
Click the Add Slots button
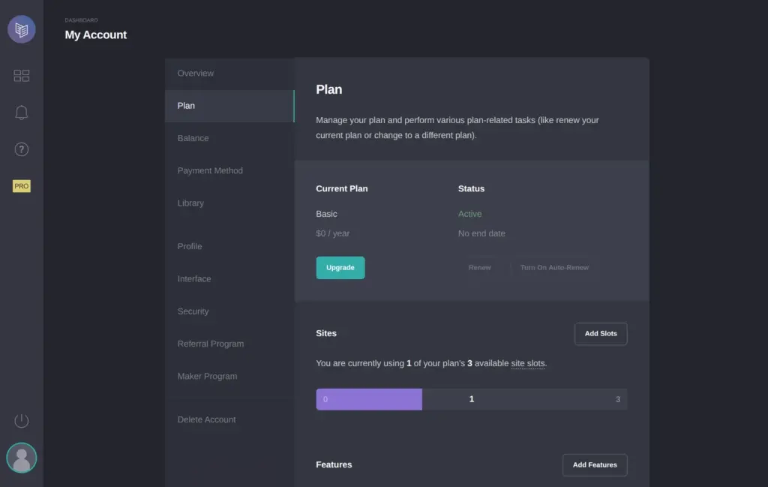pyautogui.click(x=601, y=334)
